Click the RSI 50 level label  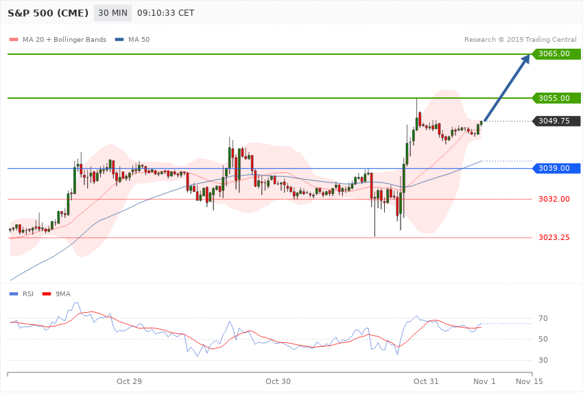[x=543, y=339]
